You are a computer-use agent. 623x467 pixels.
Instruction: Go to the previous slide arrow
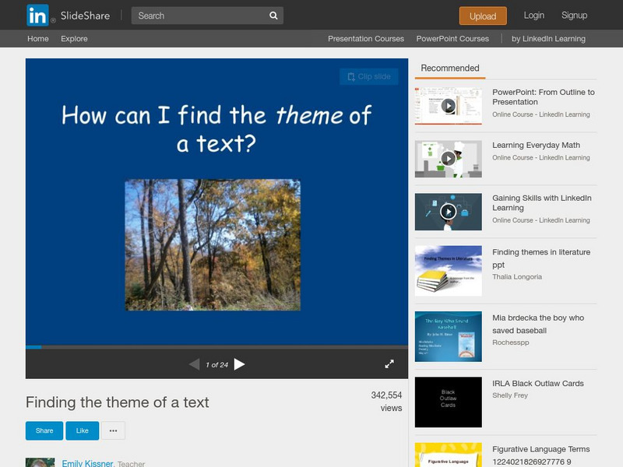(x=194, y=364)
